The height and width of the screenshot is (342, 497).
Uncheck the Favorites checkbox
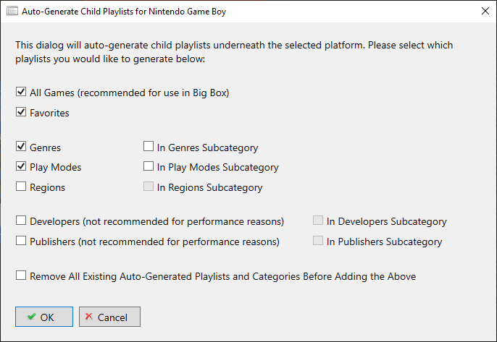pos(21,112)
